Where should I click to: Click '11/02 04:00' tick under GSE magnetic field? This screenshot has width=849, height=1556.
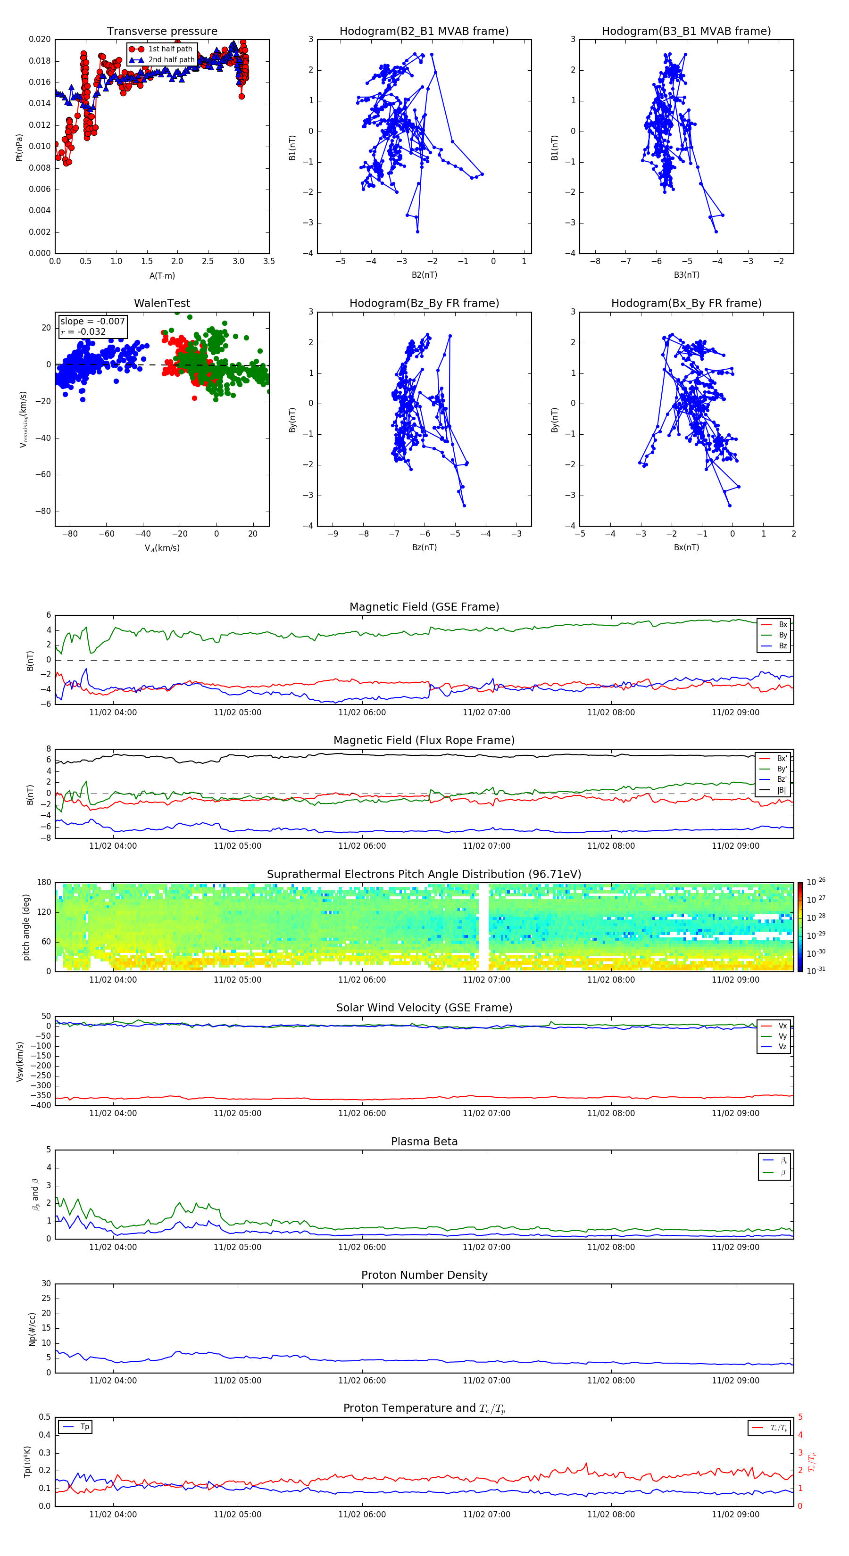pyautogui.click(x=113, y=712)
